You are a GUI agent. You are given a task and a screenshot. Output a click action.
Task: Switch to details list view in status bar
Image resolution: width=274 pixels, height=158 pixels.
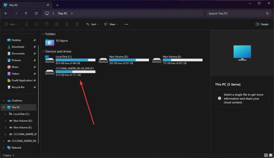[266, 155]
